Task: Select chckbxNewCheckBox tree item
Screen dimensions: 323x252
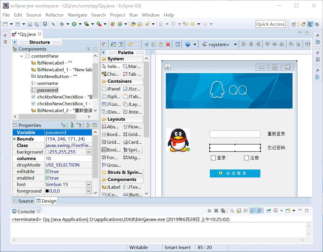Action: coord(61,97)
